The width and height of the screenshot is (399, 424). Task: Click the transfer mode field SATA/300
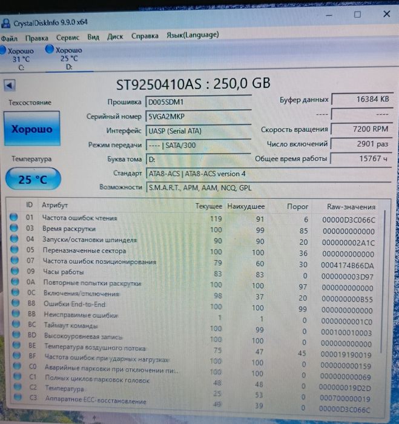pos(199,145)
